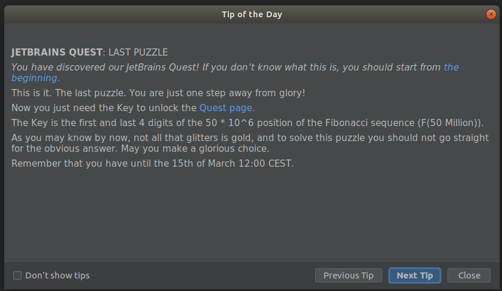This screenshot has height=291, width=502.
Task: Close the dialog using the red X icon
Action: point(491,14)
